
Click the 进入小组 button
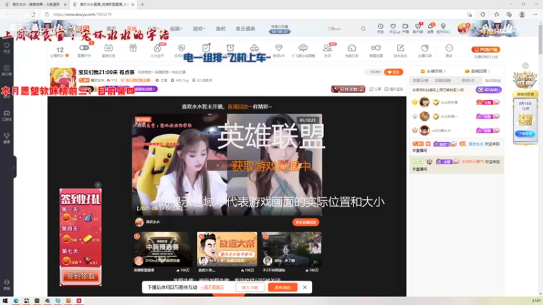click(250, 287)
